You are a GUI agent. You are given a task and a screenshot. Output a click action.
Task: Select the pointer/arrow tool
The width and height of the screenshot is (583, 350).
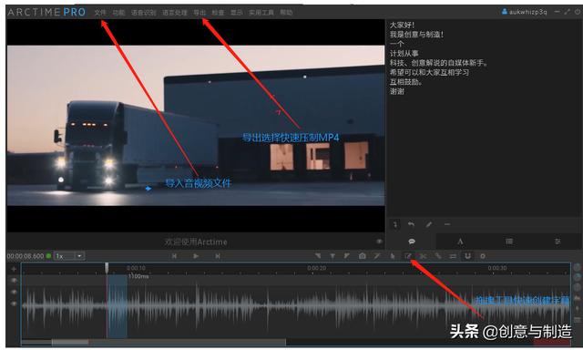pyautogui.click(x=393, y=256)
